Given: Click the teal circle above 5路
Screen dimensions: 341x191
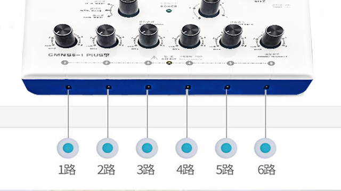Looking at the screenshot, I should point(226,149).
